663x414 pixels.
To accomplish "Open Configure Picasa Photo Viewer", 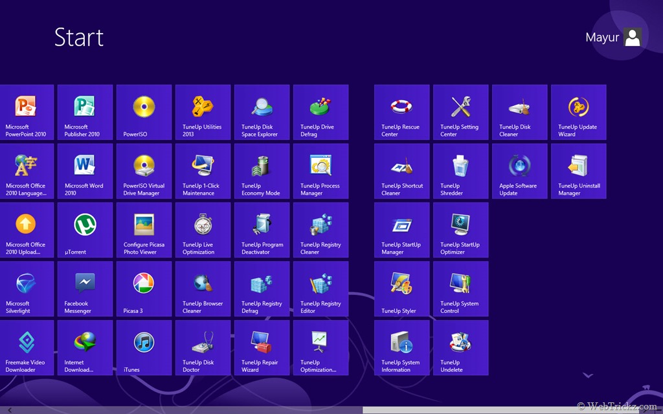I will pos(144,230).
